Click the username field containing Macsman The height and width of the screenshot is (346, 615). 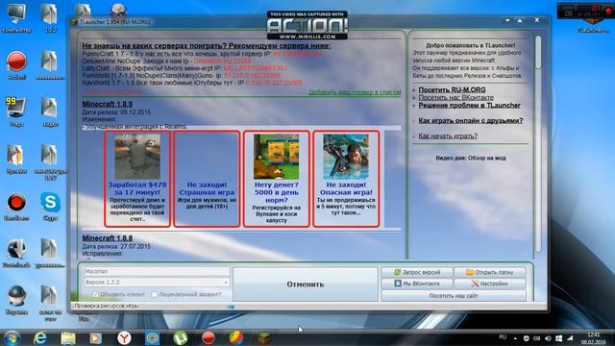click(157, 271)
